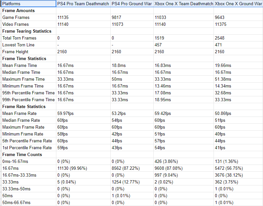Click the Game Frames row label
Screen dimensions: 263x206
[x=16, y=17]
